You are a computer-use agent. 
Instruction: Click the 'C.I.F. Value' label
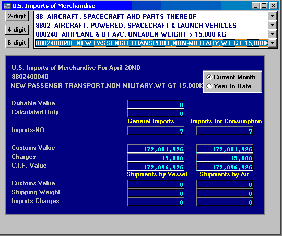(x=29, y=166)
